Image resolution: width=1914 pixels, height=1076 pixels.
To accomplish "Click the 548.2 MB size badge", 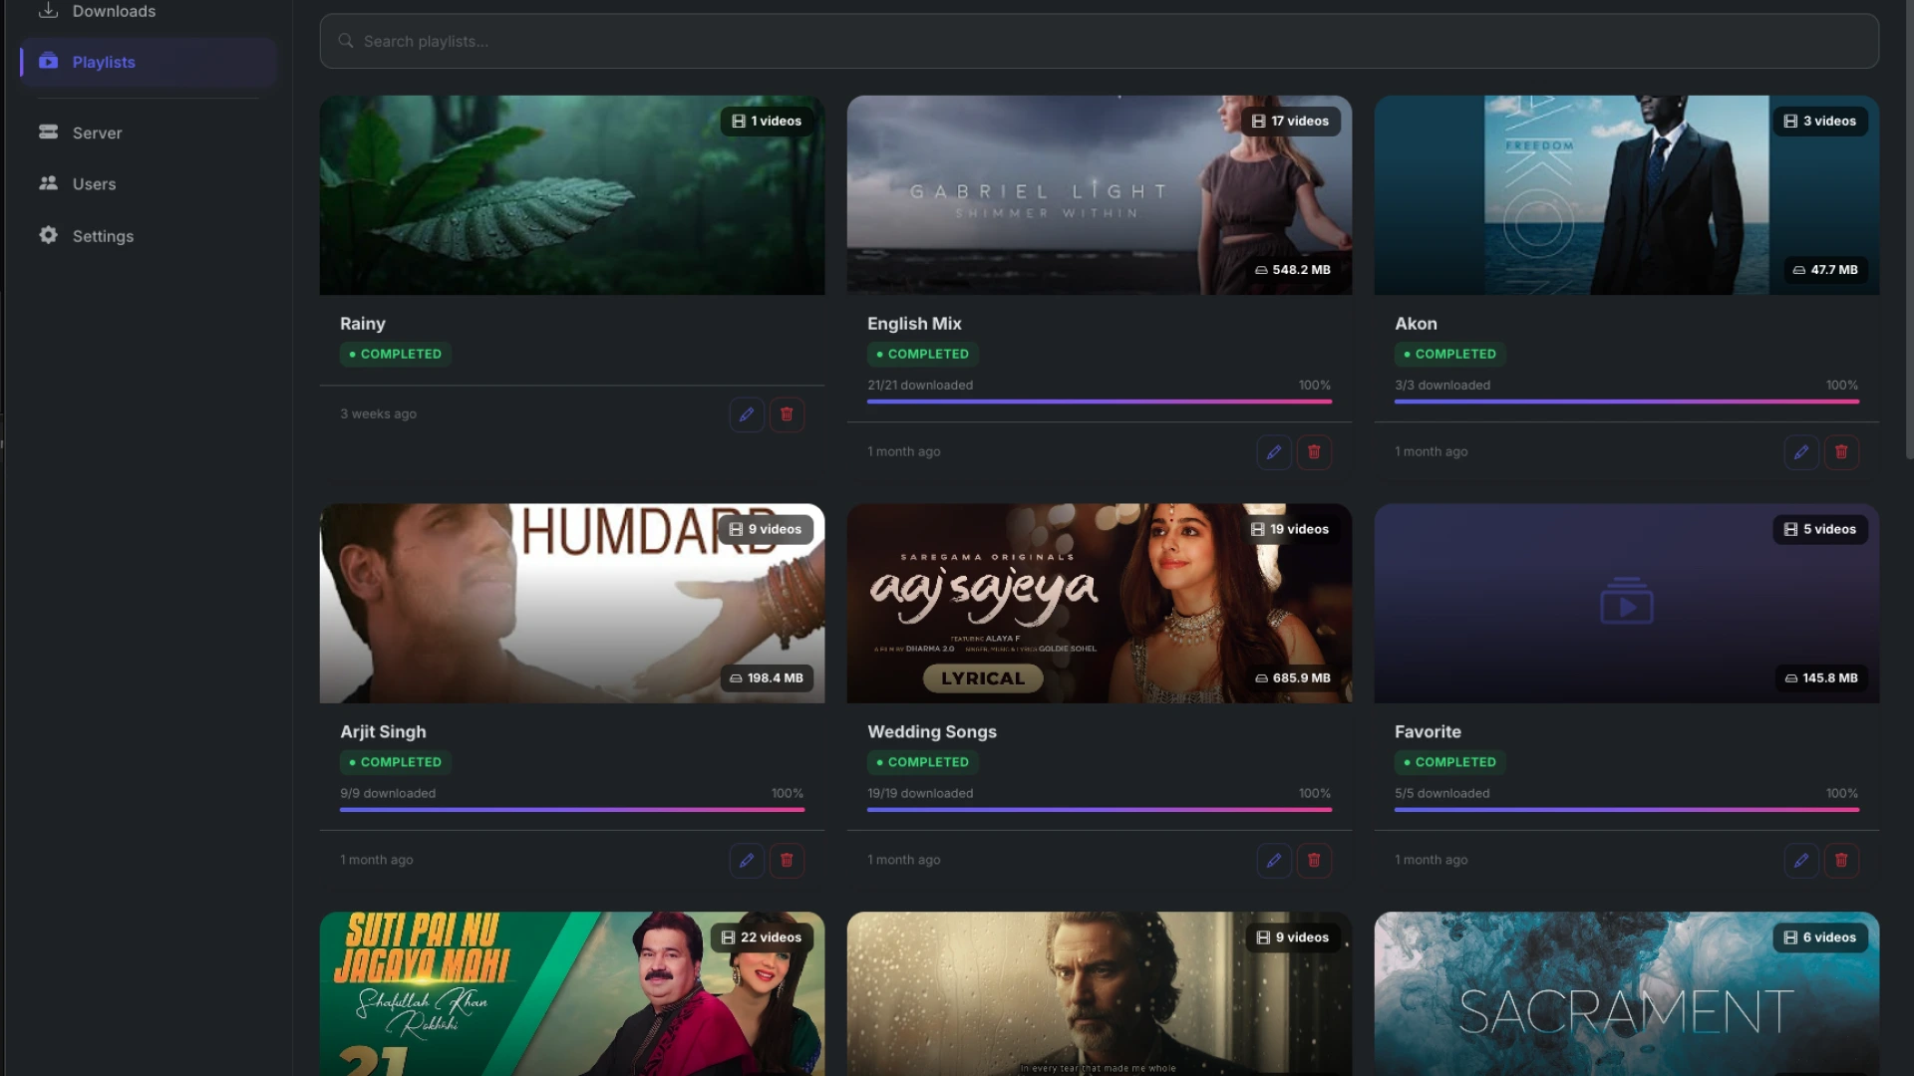I will (1292, 270).
